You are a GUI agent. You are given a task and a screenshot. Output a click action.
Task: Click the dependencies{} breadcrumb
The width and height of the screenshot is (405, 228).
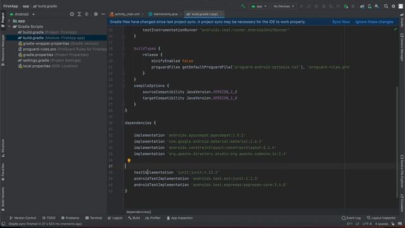point(139,212)
